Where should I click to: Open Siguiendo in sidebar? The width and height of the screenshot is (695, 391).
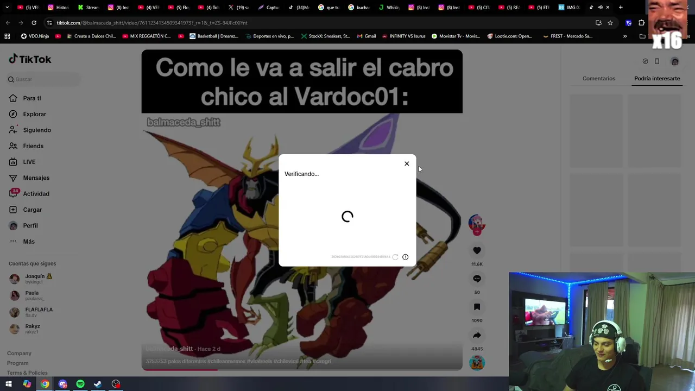click(x=37, y=130)
